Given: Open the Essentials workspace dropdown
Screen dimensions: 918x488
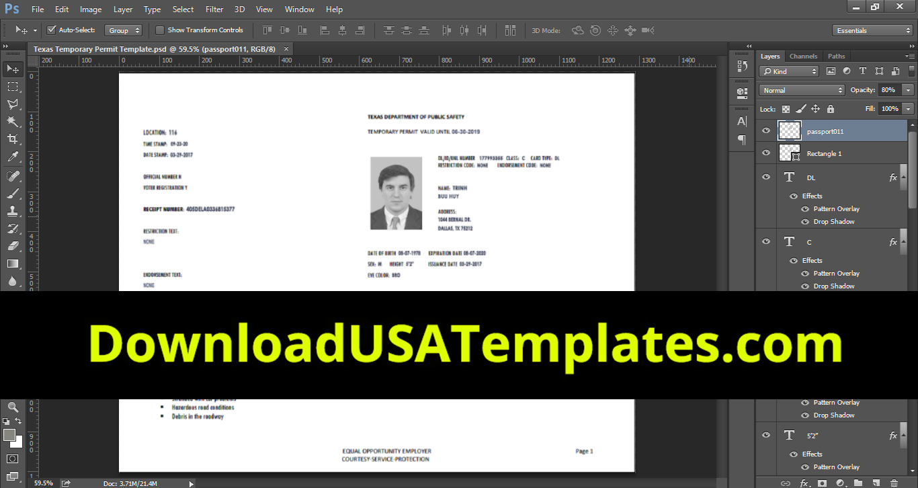Looking at the screenshot, I should pos(872,30).
